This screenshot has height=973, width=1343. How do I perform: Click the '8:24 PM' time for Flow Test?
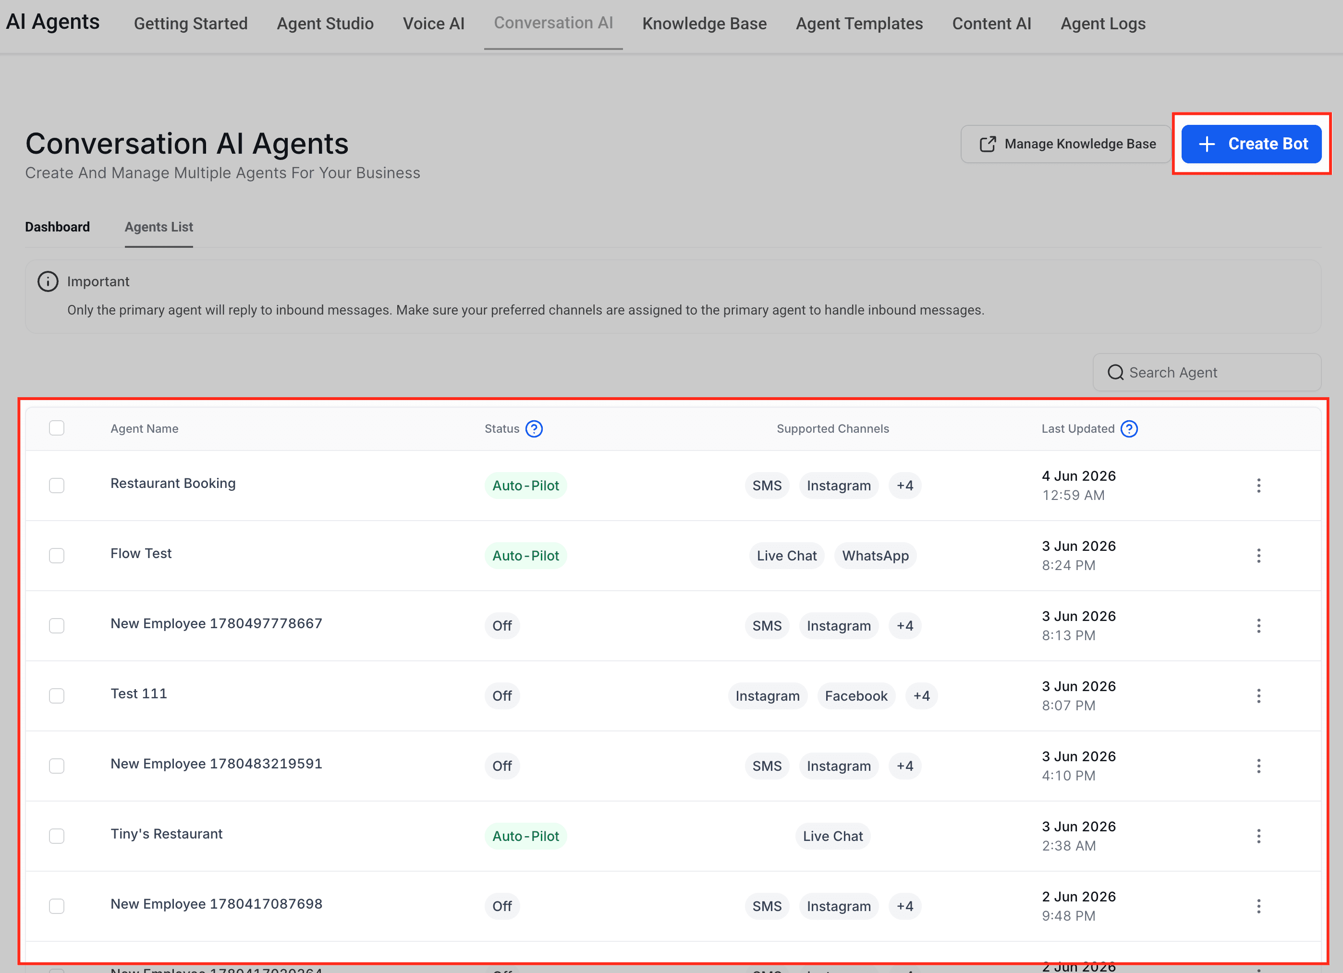[x=1068, y=566]
